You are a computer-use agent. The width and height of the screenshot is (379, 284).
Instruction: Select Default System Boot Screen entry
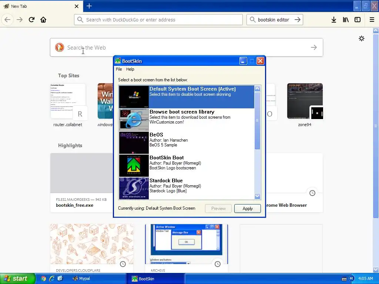pos(187,97)
